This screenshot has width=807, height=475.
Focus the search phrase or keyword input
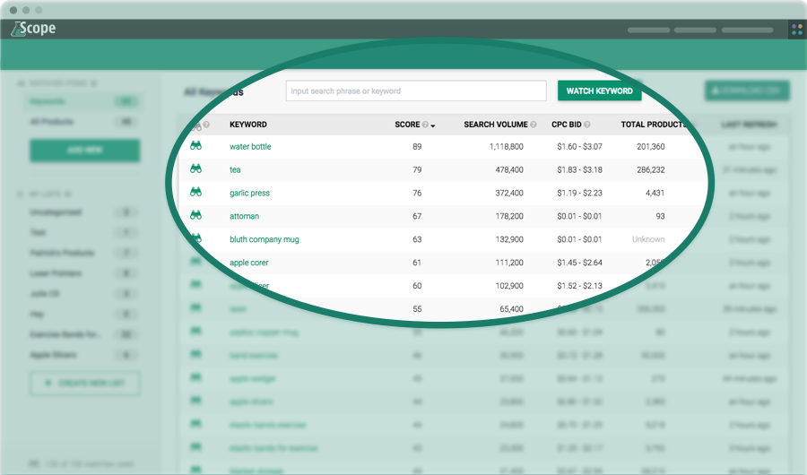tap(416, 91)
